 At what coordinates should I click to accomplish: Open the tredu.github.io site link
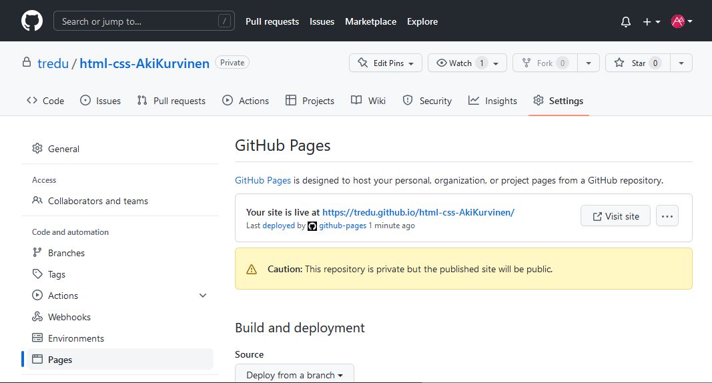coord(418,212)
